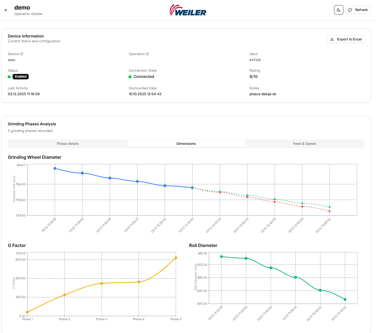Click blue data point at 03.12 11:50:01
The height and width of the screenshot is (333, 376).
(x=137, y=182)
